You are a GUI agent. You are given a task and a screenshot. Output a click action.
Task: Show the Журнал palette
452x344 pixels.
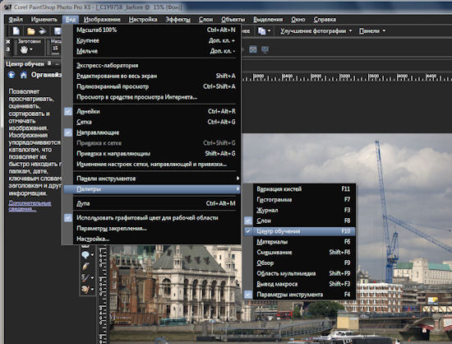(299, 210)
